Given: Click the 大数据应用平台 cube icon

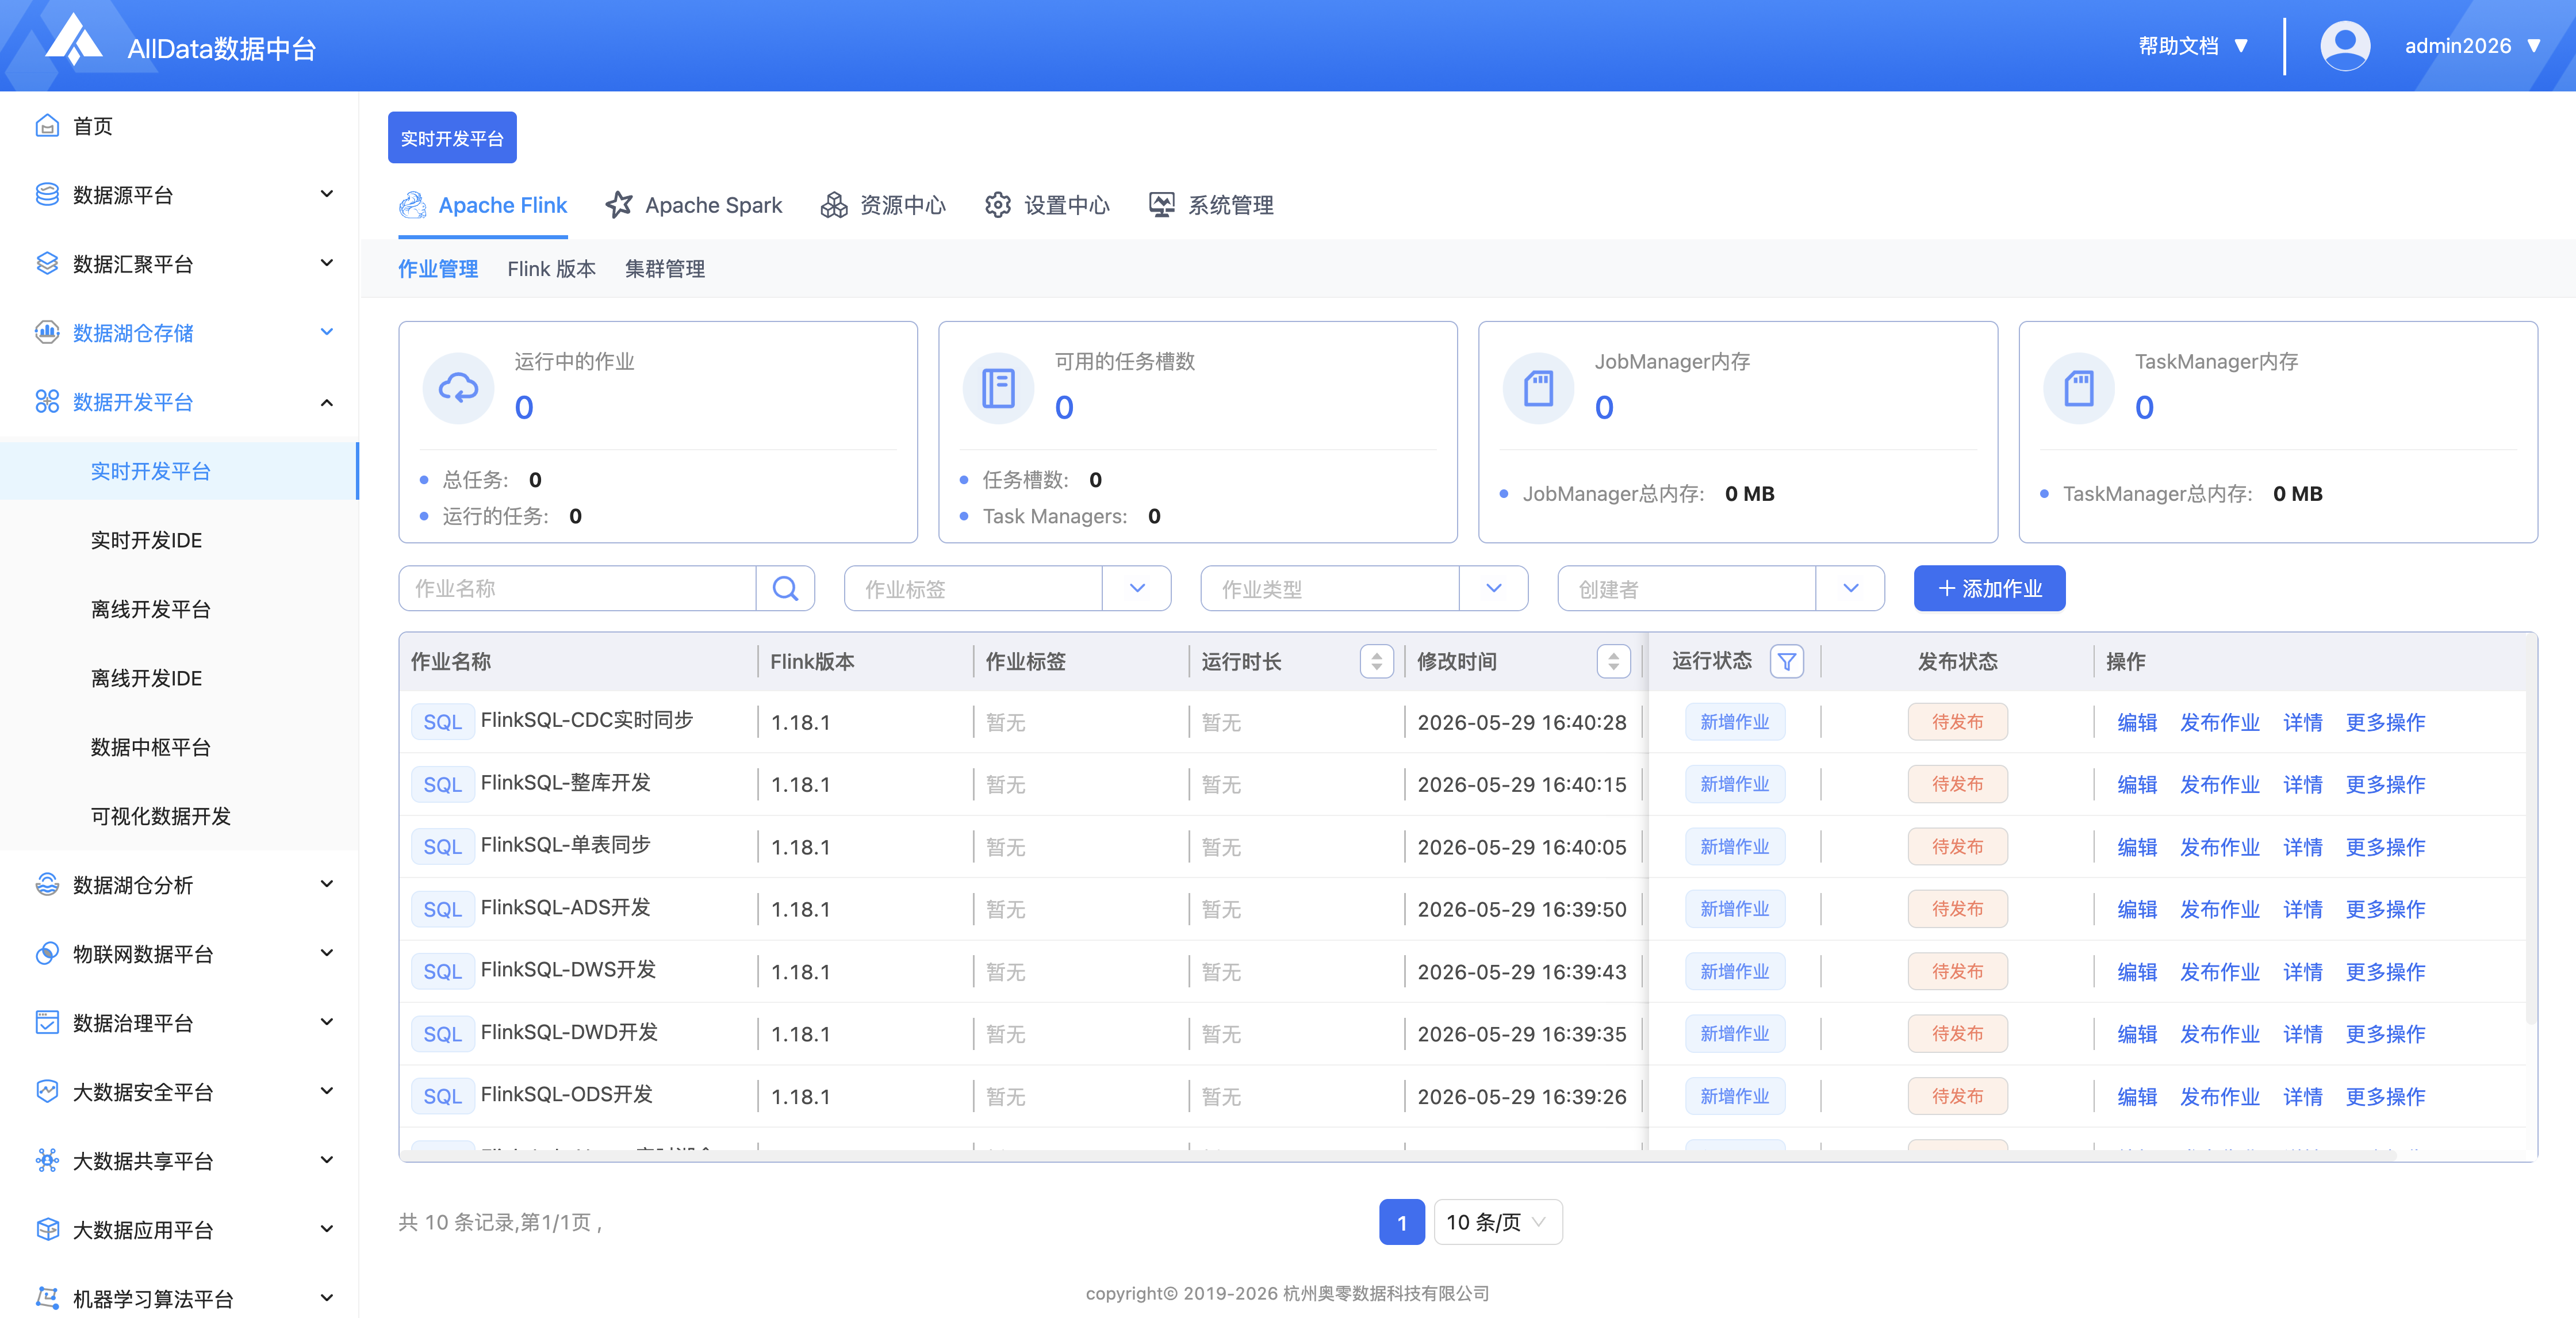Looking at the screenshot, I should 47,1230.
